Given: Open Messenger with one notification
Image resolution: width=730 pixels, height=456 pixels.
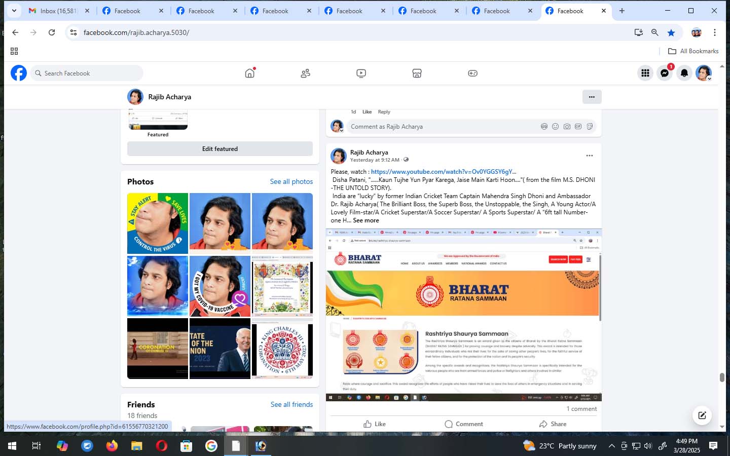Looking at the screenshot, I should (665, 73).
